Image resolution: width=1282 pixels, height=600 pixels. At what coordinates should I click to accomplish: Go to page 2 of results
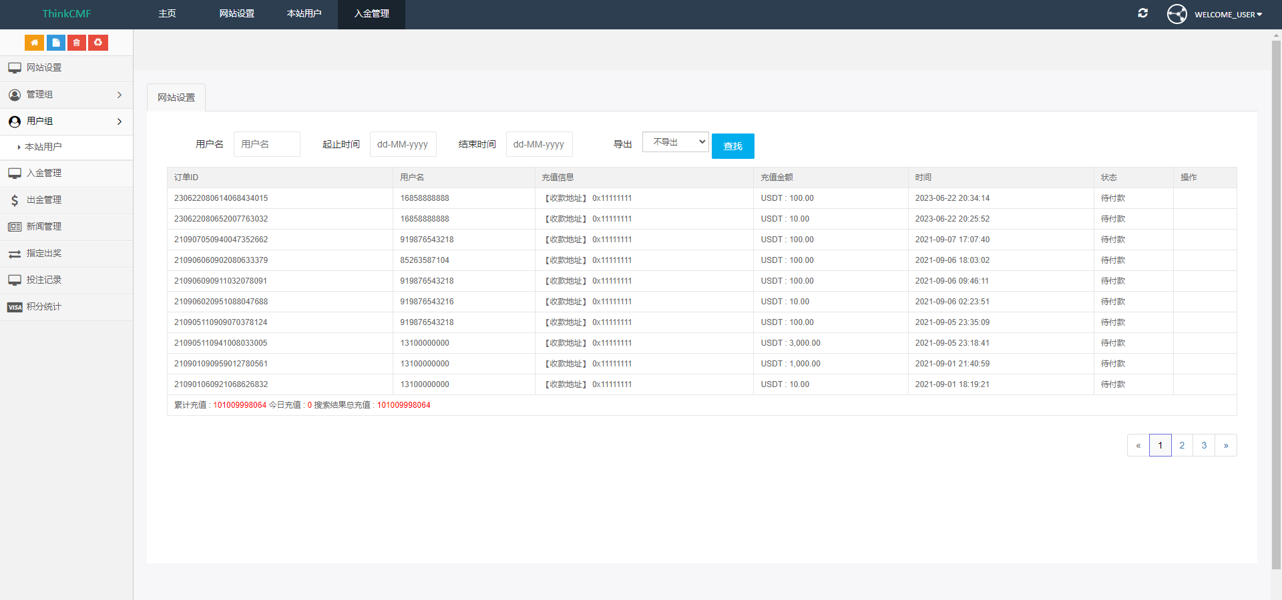point(1182,445)
